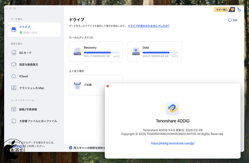
Task: Select the ドライブ sidebar item
Action: coord(34,30)
